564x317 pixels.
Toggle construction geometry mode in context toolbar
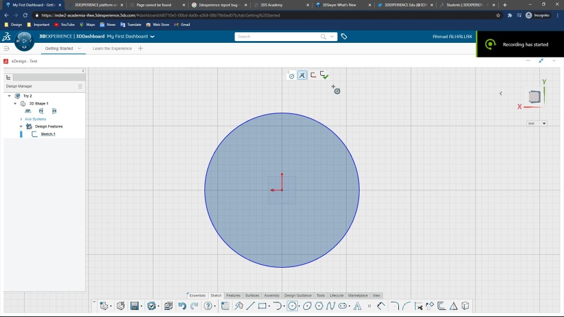pyautogui.click(x=302, y=75)
